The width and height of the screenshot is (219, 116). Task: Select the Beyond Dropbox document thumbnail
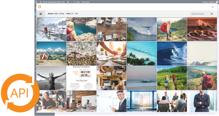[x=81, y=78]
